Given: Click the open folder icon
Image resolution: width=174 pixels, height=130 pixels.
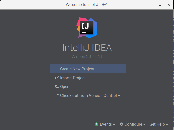Looking at the screenshot, I should [x=57, y=87].
